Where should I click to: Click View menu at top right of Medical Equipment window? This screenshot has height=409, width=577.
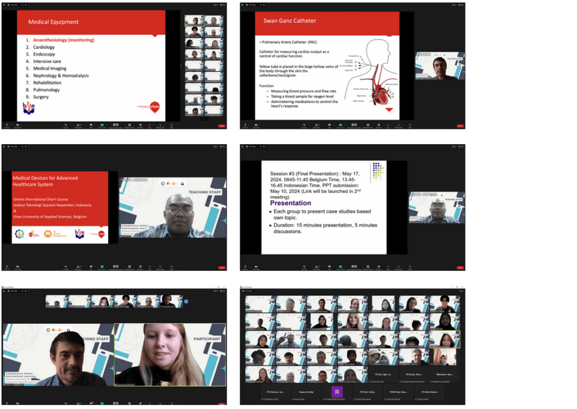[223, 5]
